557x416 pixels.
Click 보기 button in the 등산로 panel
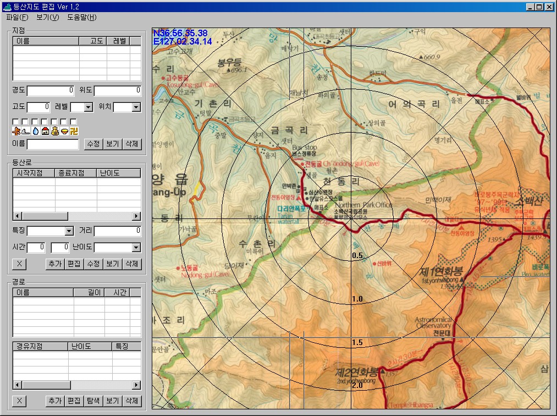pos(113,264)
